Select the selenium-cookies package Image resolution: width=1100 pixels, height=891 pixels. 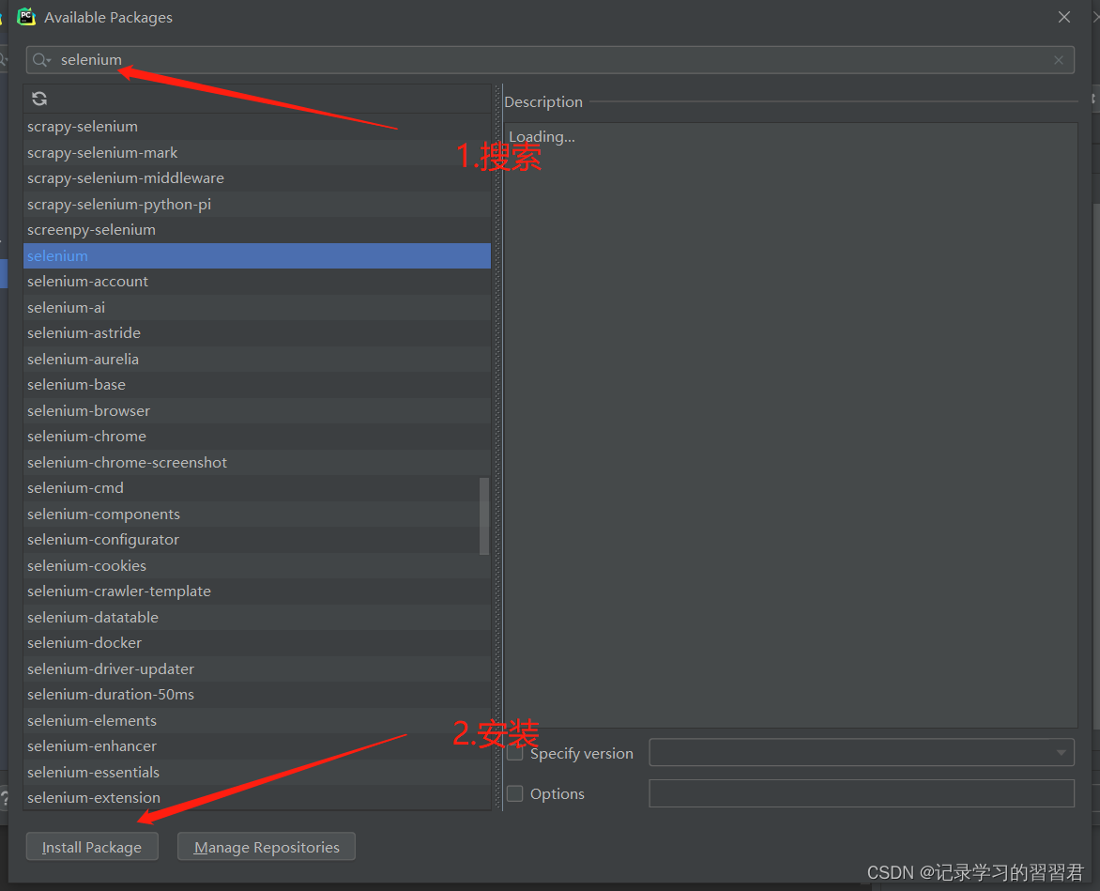click(257, 565)
